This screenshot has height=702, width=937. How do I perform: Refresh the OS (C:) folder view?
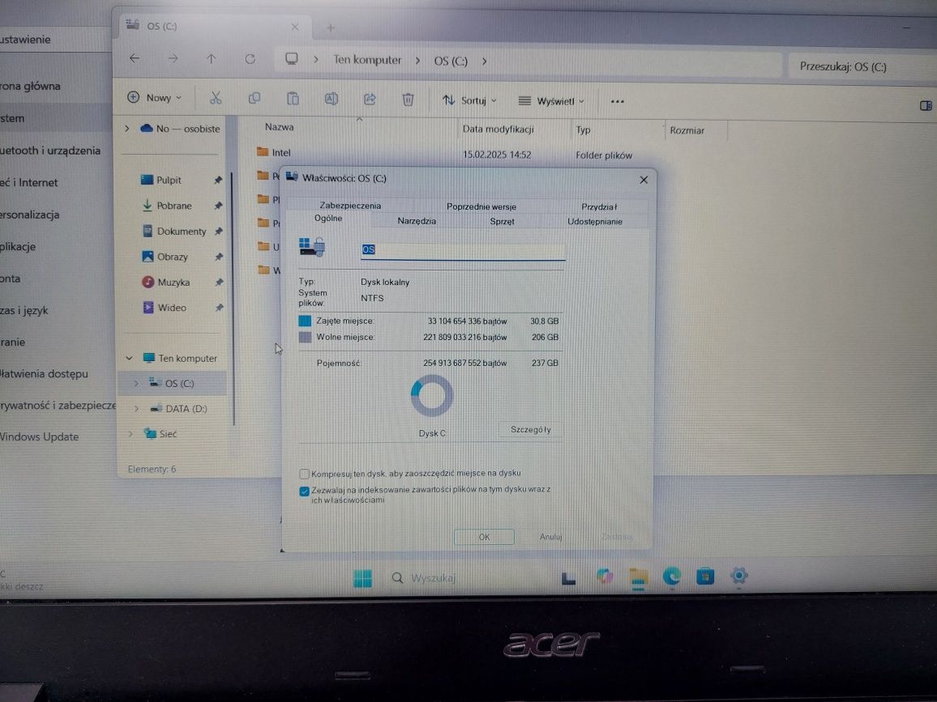coord(250,59)
